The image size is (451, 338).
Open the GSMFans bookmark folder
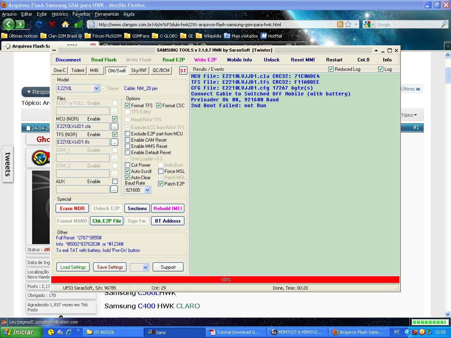tap(137, 36)
